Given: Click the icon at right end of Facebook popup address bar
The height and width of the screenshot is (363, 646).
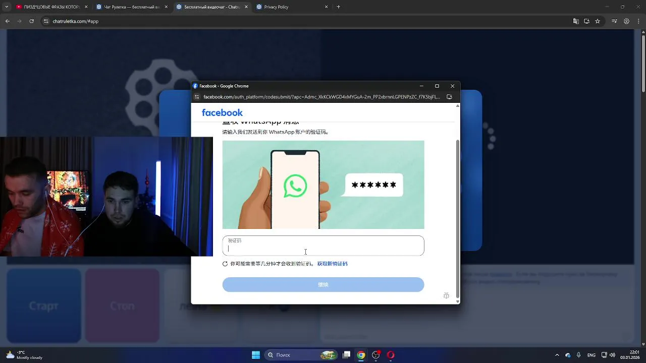Looking at the screenshot, I should [x=449, y=97].
